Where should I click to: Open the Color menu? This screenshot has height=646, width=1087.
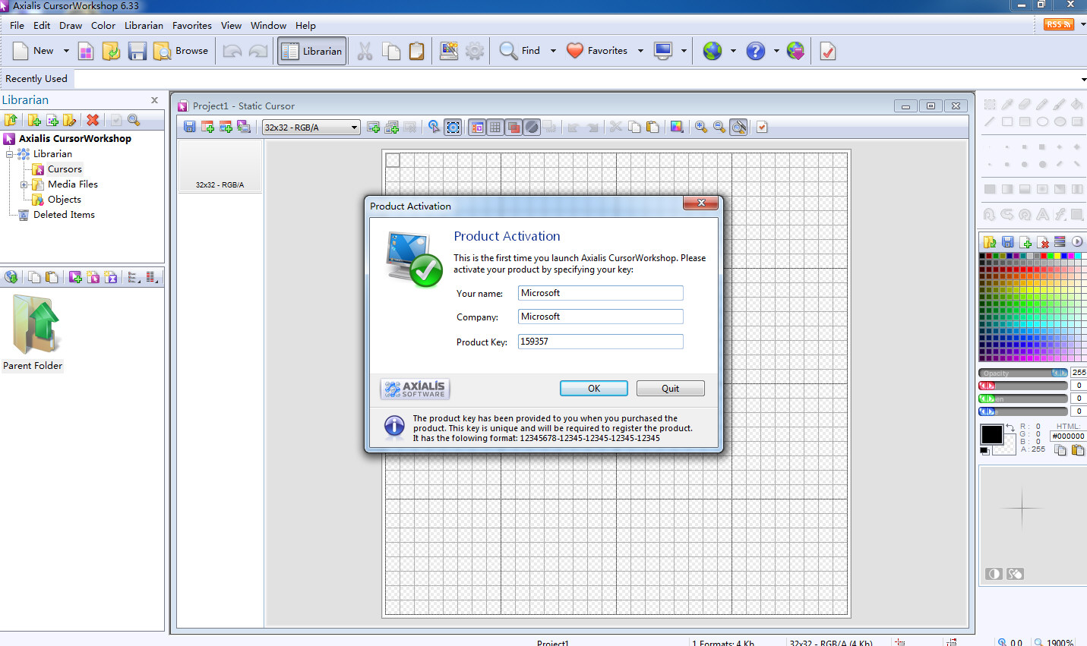(x=103, y=25)
